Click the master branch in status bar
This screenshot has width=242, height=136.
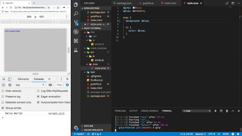point(79,134)
